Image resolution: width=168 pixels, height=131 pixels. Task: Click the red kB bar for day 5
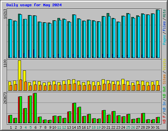(29, 109)
